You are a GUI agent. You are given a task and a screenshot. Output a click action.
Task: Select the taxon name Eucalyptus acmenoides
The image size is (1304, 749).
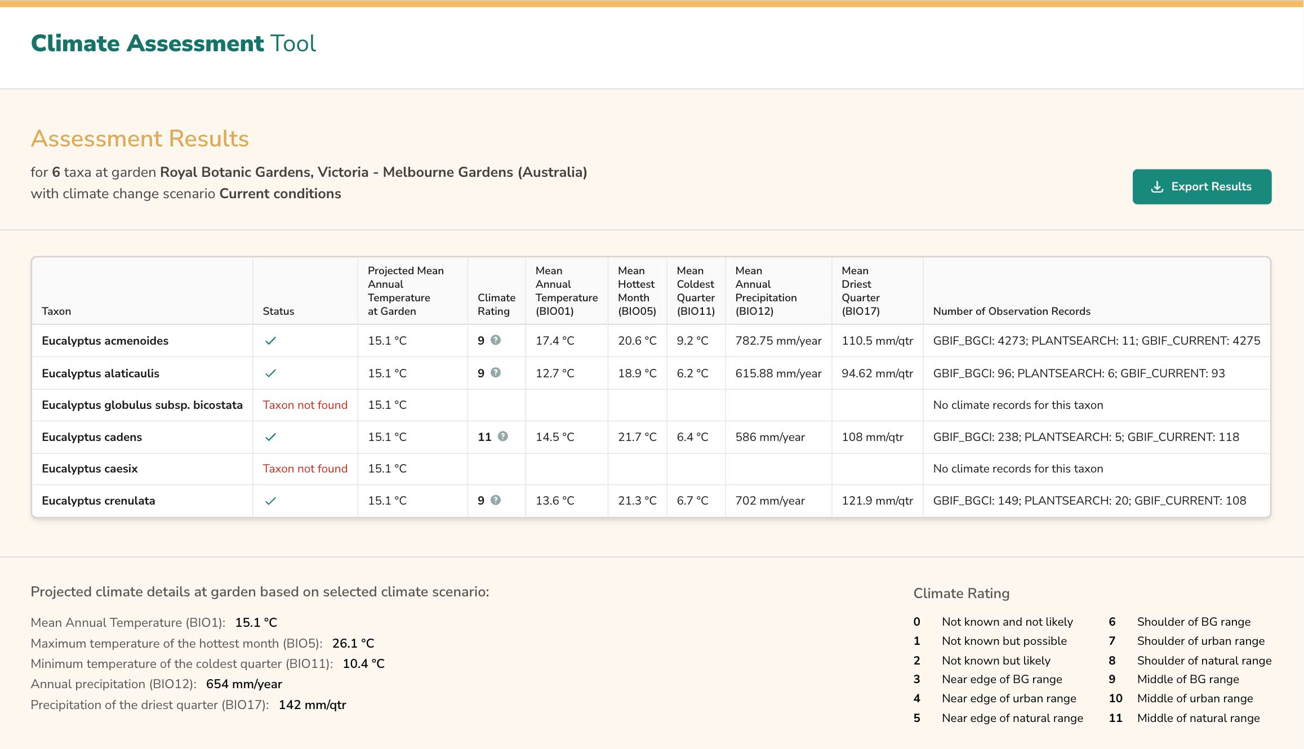pyautogui.click(x=105, y=340)
